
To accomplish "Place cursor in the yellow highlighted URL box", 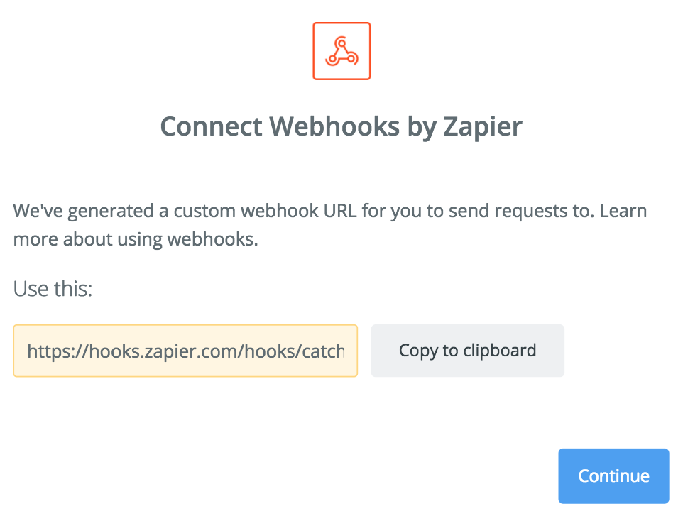I will tap(185, 351).
